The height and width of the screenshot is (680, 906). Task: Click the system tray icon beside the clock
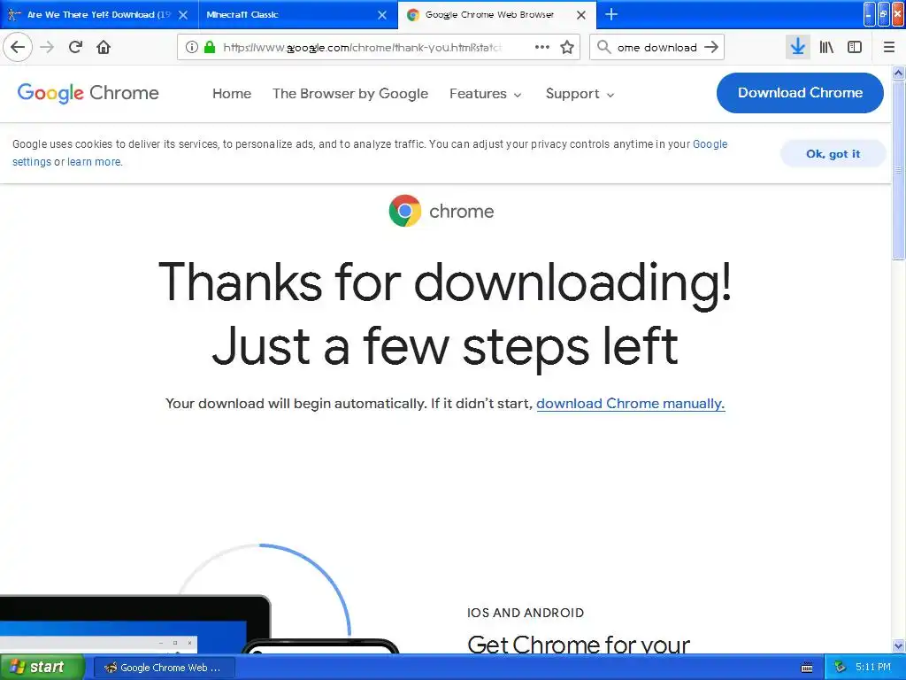coord(841,668)
